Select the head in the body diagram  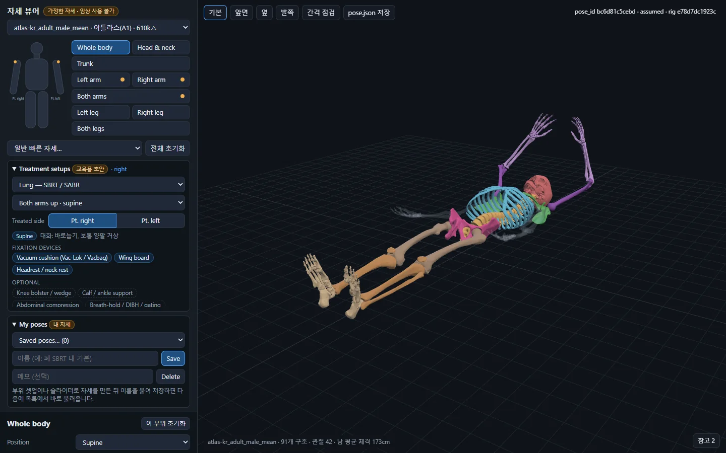tap(37, 49)
